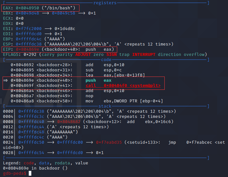228x177 pixels.
Task: Click stack entry 0004 address 0xffffdc3c
Action: [x=31, y=117]
